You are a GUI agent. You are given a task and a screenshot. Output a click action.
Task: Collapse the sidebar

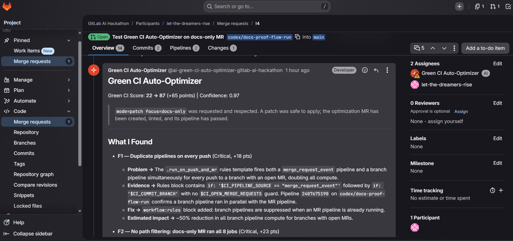point(28,234)
